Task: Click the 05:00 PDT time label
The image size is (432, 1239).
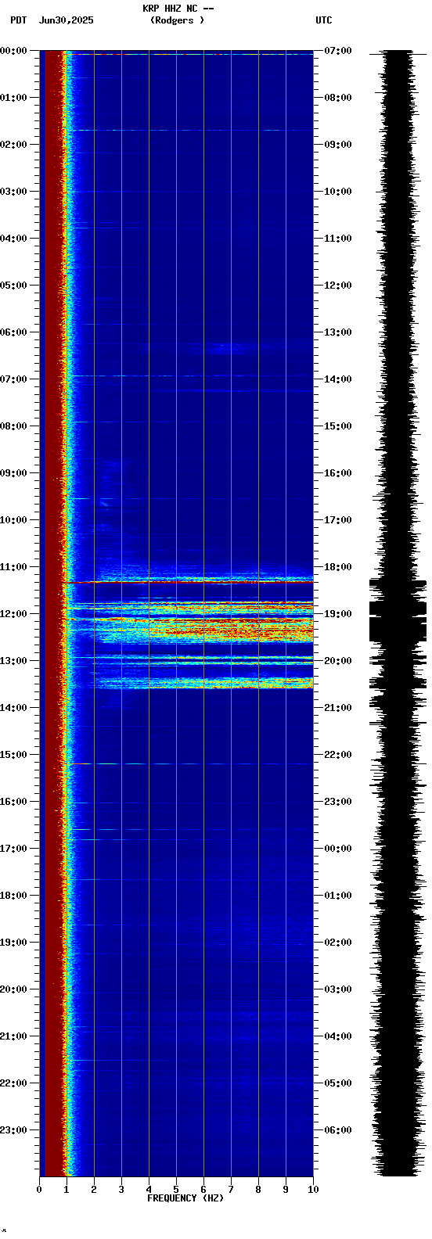Action: [x=13, y=286]
